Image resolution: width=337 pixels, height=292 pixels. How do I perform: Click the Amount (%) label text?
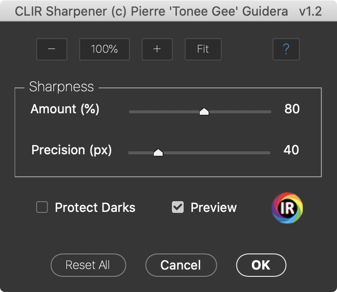65,109
